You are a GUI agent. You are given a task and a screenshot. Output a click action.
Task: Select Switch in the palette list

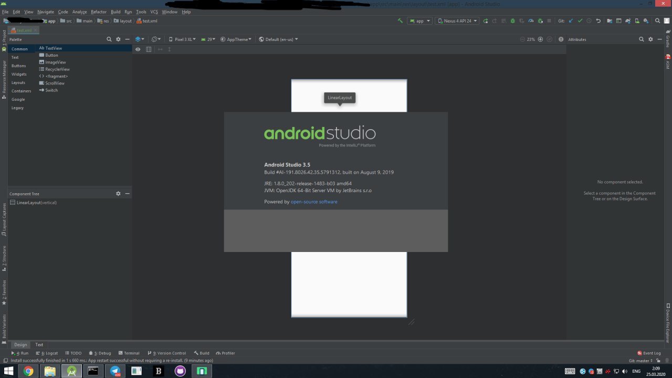[x=84, y=90]
